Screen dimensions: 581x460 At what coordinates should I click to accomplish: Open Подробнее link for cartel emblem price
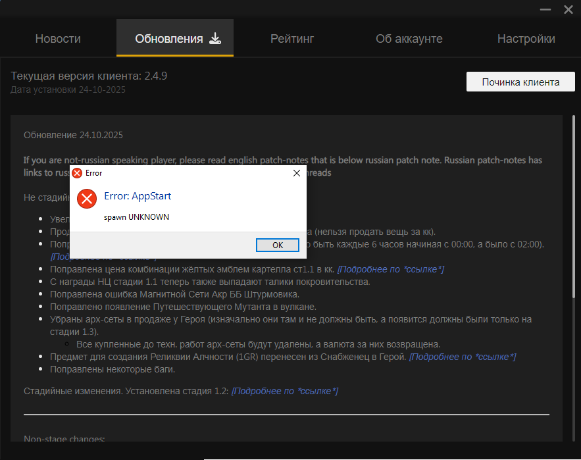pos(391,269)
